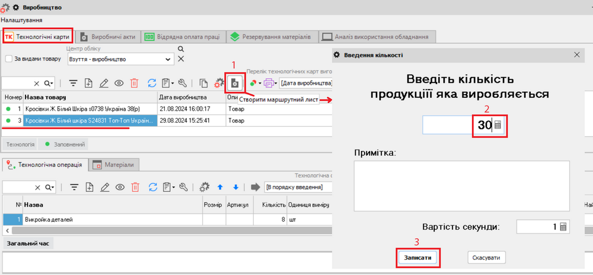Move operation up with blue up arrow
This screenshot has width=593, height=275.
tap(220, 187)
